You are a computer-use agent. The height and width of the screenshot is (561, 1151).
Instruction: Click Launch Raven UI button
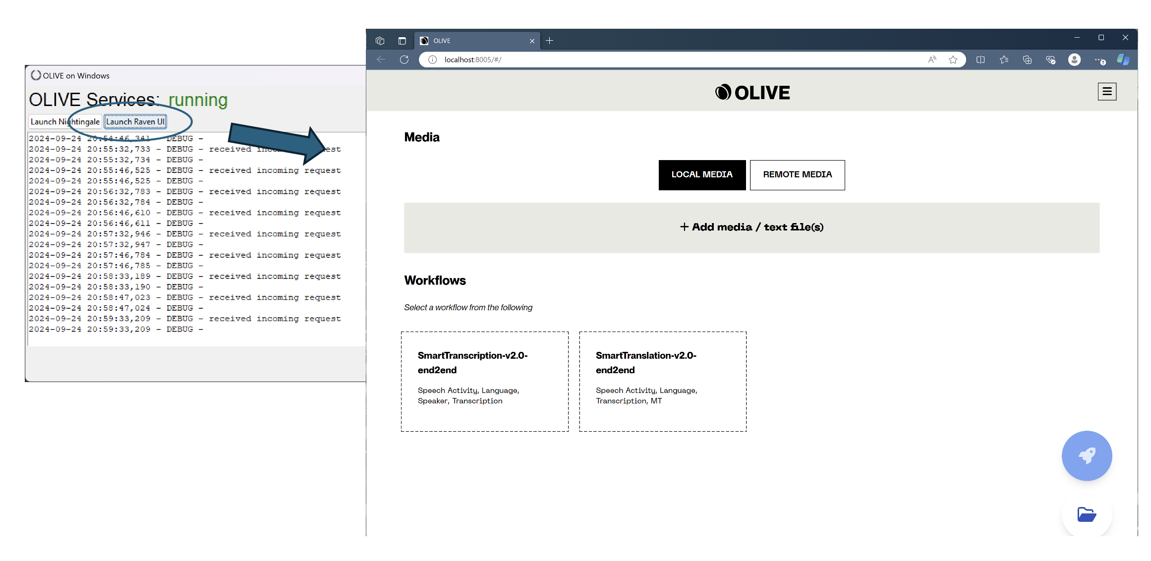pyautogui.click(x=135, y=122)
